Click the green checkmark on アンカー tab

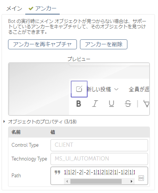[x=31, y=8]
